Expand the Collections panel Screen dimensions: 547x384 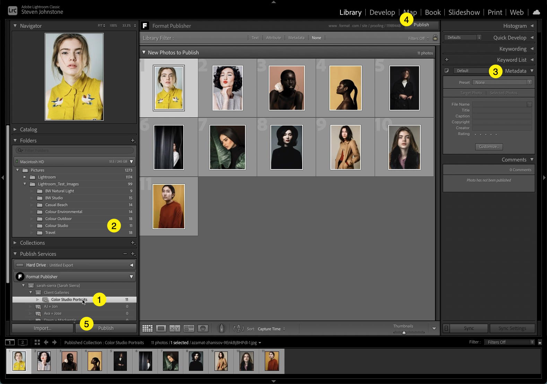[15, 243]
